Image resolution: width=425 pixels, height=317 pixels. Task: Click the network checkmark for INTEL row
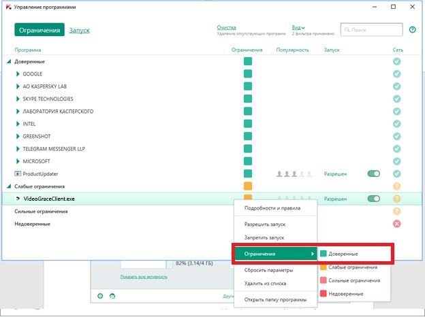(397, 124)
